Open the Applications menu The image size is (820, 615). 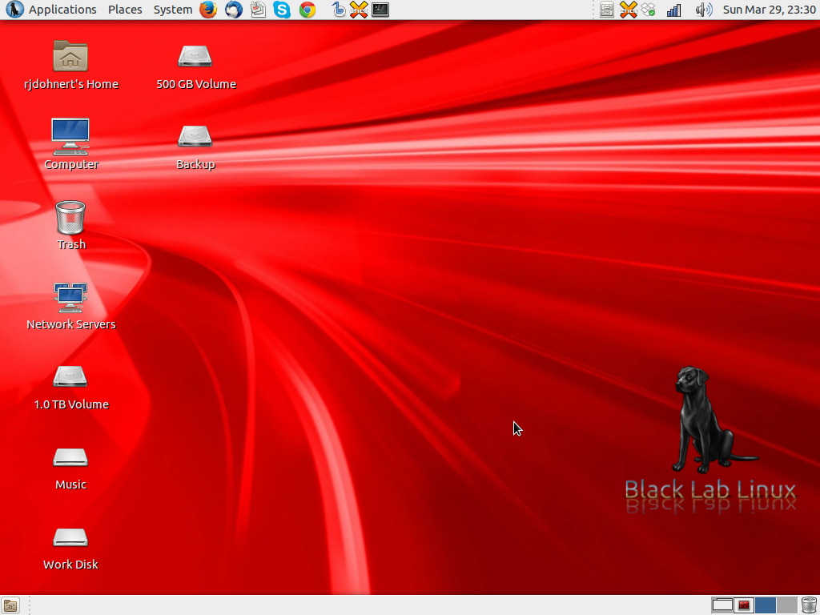pos(62,10)
